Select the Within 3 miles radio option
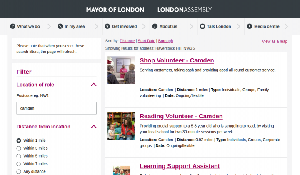Viewport: 300px width, 175px height. click(19, 148)
